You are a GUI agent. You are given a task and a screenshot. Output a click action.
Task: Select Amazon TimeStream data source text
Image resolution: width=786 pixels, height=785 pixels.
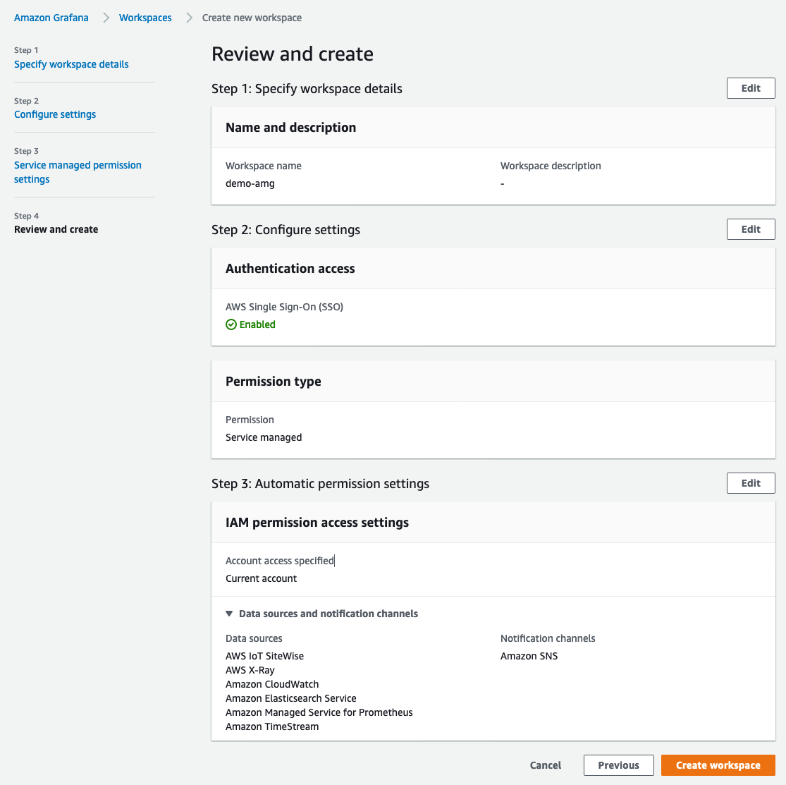tap(272, 726)
